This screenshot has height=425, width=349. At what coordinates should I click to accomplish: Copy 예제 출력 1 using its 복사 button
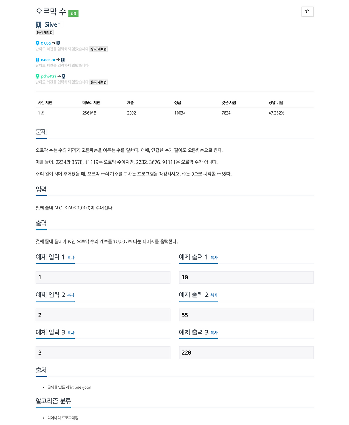coord(213,258)
